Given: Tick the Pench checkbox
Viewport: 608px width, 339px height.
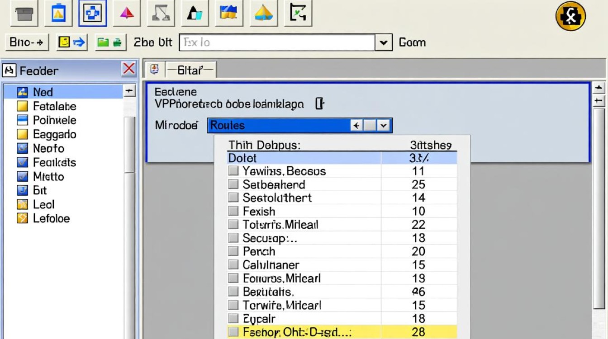Looking at the screenshot, I should (233, 251).
